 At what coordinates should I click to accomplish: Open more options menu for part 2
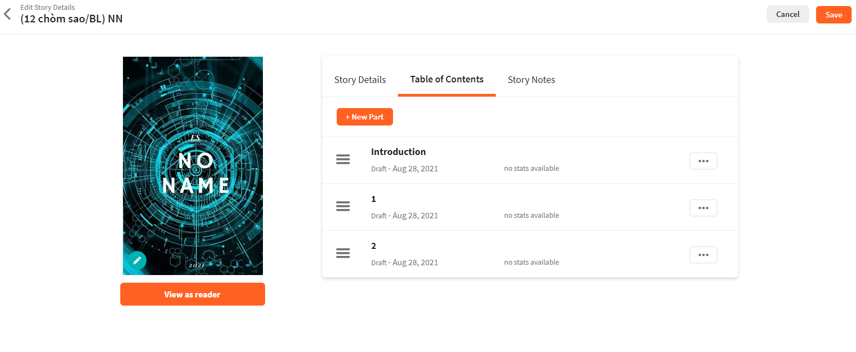coord(703,255)
